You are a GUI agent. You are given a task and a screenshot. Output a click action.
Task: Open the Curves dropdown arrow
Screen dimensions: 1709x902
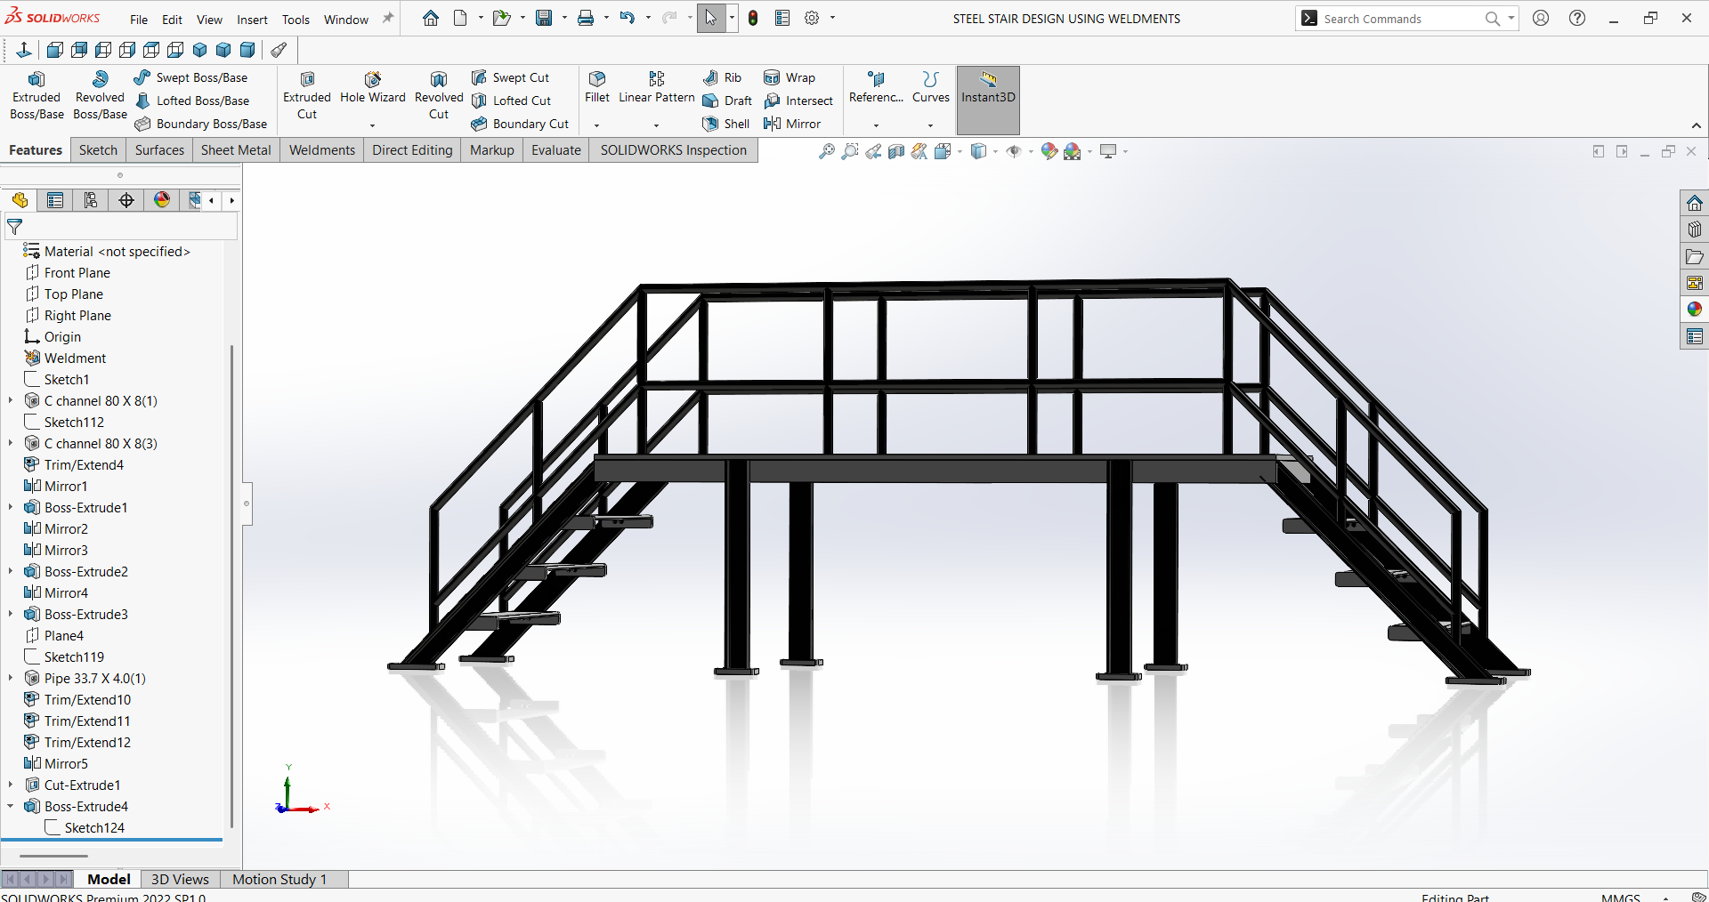(x=930, y=125)
